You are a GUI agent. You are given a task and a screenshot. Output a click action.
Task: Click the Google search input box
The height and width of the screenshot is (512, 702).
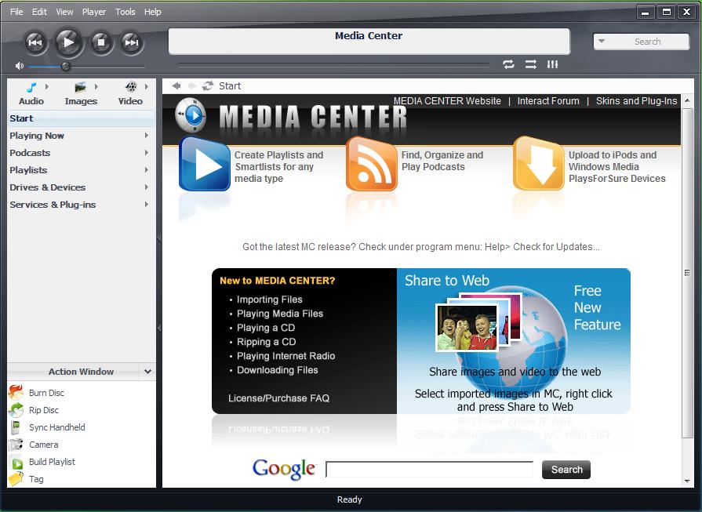(x=430, y=470)
